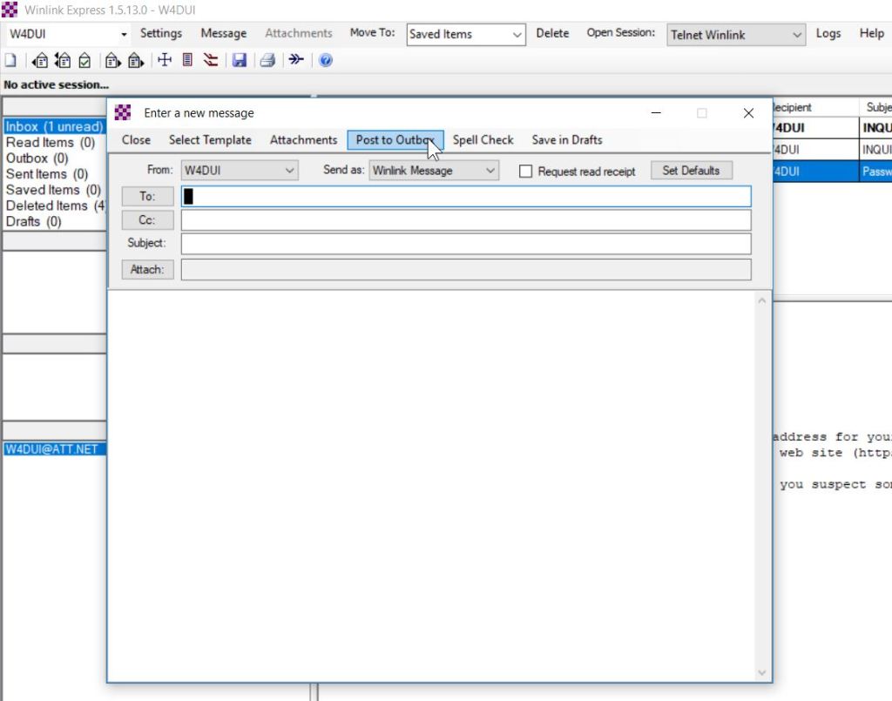Image resolution: width=892 pixels, height=701 pixels.
Task: Run Spell Check on the message
Action: coord(483,139)
